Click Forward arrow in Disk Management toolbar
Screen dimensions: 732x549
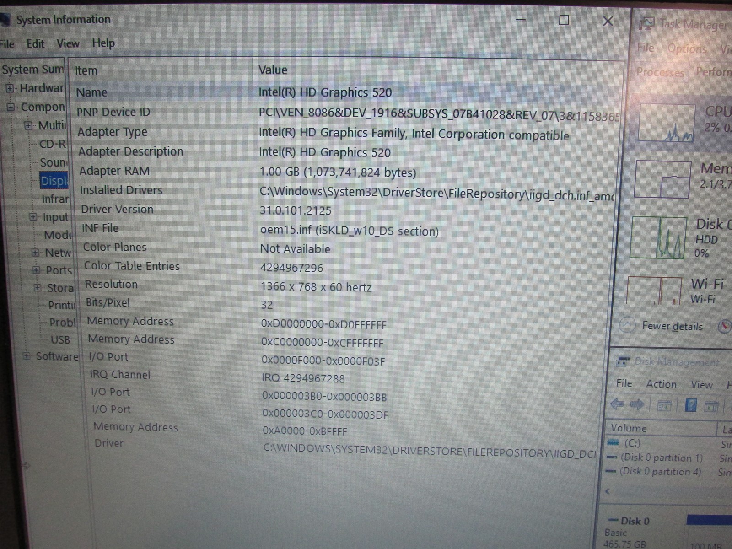(x=637, y=404)
